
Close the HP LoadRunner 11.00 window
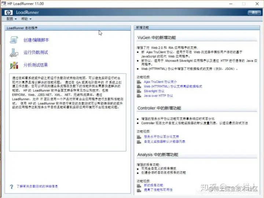click(257, 4)
